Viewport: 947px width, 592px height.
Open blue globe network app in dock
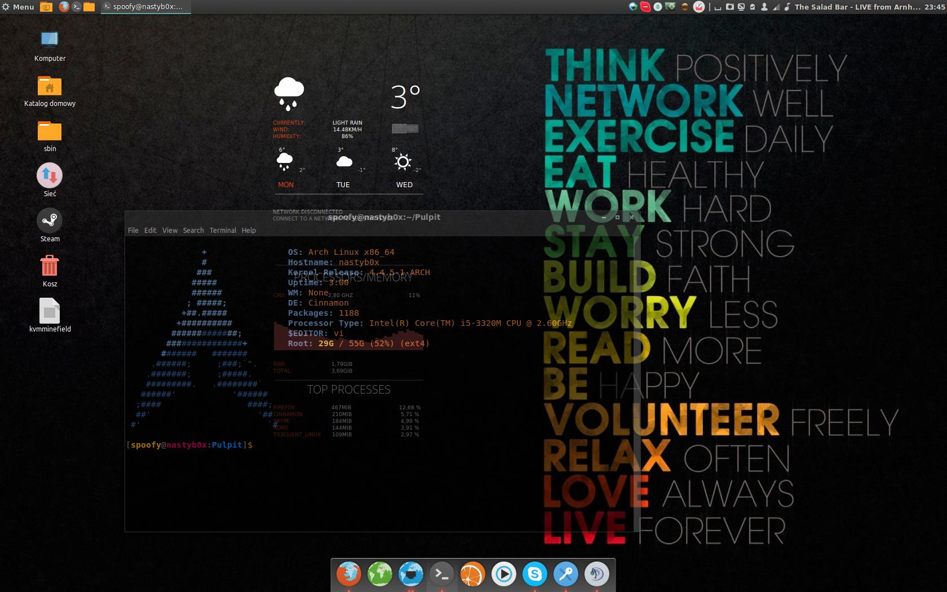pyautogui.click(x=411, y=575)
